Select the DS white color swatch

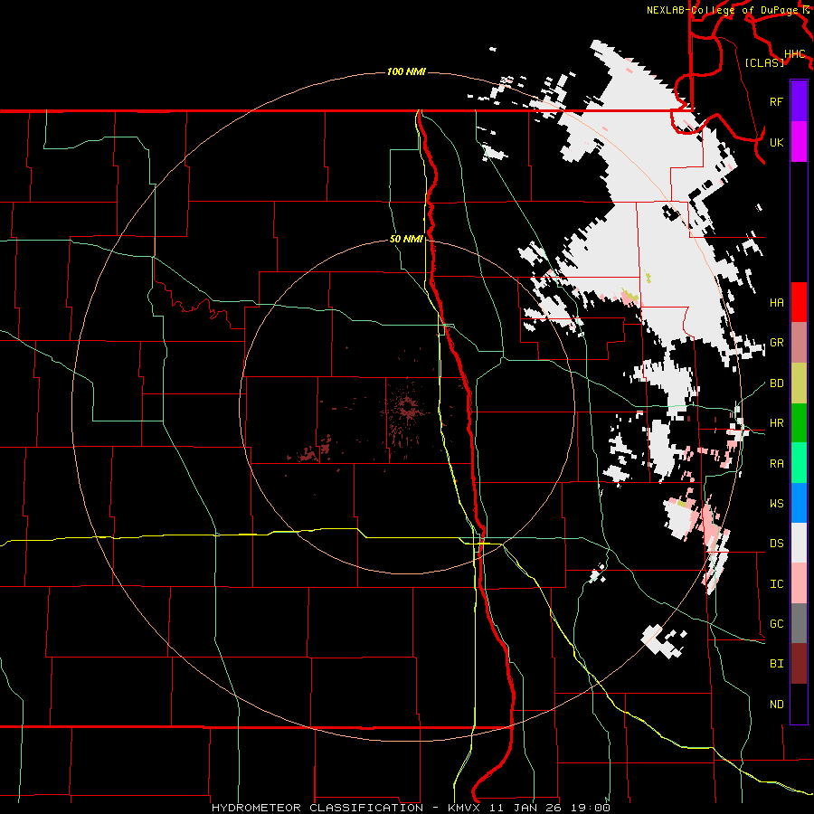tap(799, 543)
